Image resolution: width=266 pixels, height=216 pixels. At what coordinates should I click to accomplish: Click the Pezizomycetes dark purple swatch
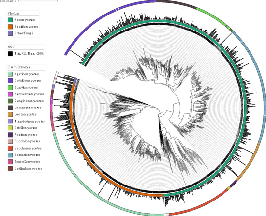[10, 135]
